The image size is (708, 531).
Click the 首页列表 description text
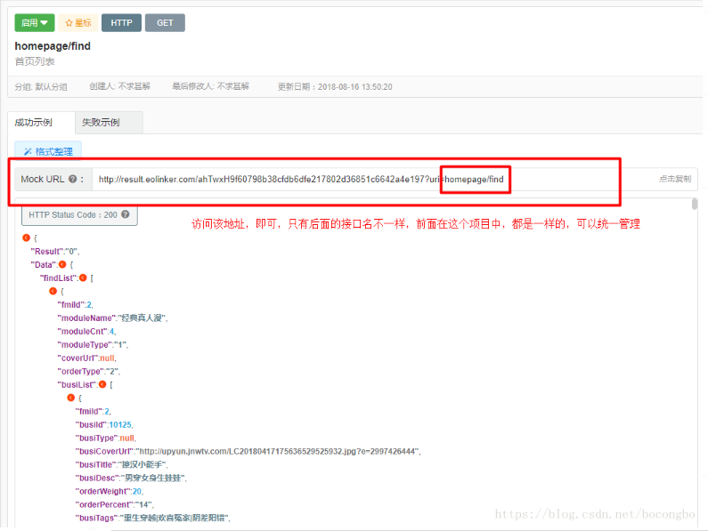(35, 61)
